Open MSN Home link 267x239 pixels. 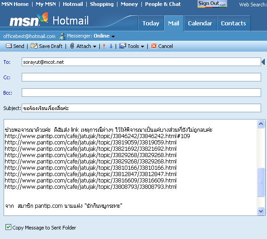click(15, 4)
